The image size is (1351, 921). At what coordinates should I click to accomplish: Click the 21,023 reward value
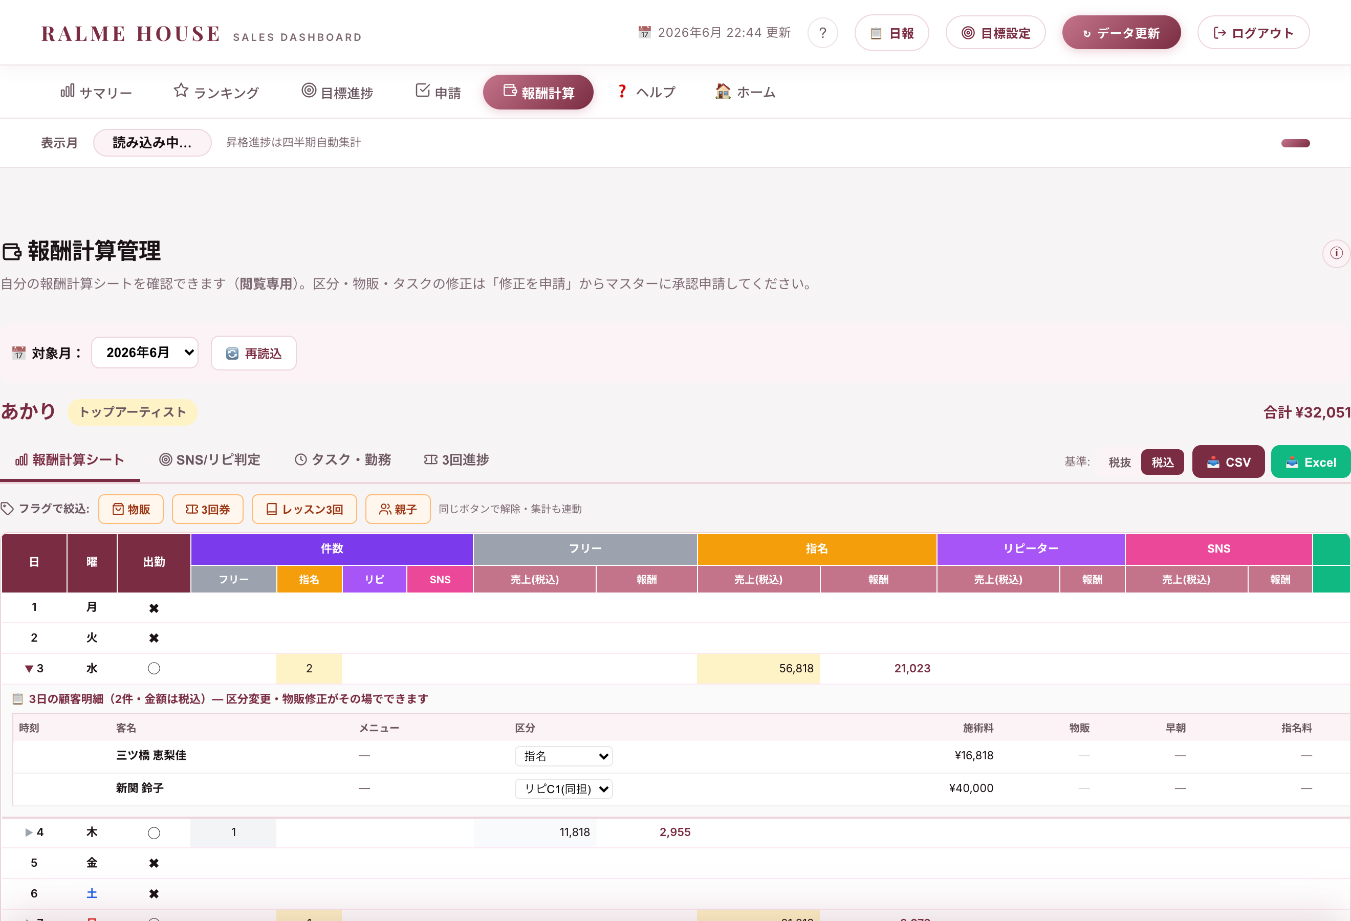(912, 669)
